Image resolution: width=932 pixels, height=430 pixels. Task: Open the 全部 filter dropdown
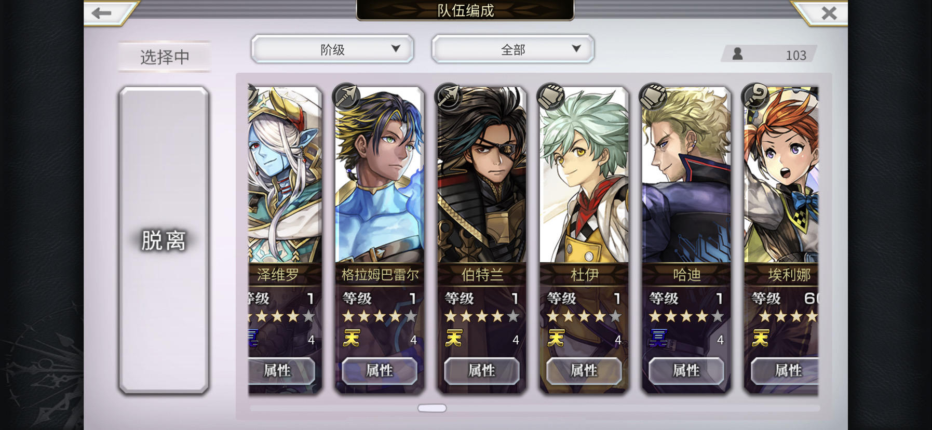pyautogui.click(x=513, y=49)
